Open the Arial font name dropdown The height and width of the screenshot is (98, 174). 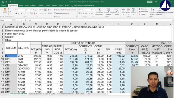click(x=24, y=10)
